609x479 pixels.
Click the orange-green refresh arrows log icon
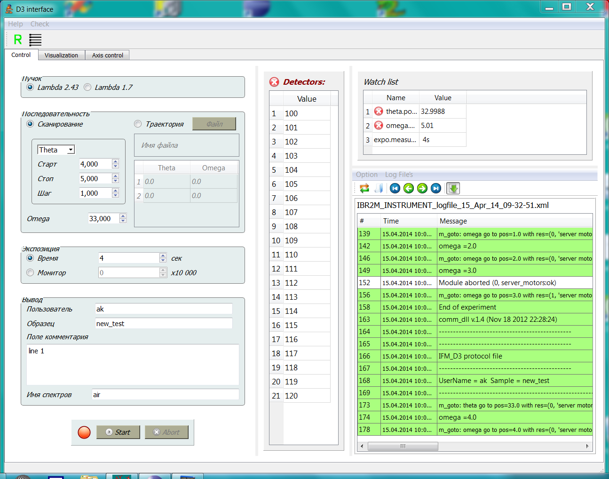tap(364, 189)
